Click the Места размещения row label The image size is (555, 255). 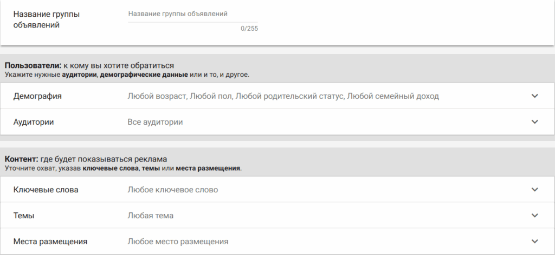pyautogui.click(x=50, y=241)
